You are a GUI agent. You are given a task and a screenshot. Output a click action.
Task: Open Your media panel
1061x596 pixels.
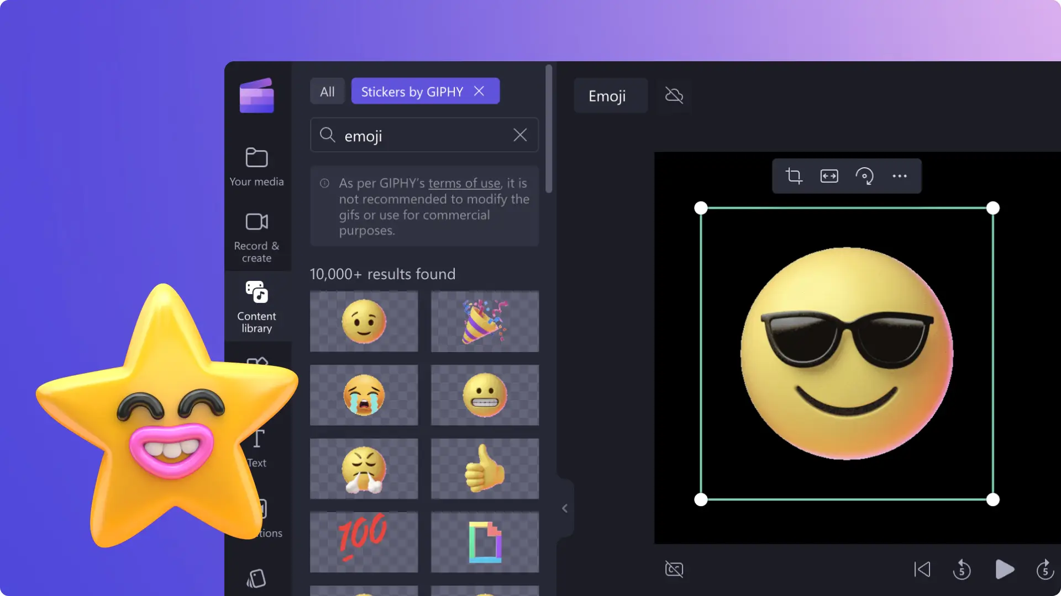click(256, 165)
